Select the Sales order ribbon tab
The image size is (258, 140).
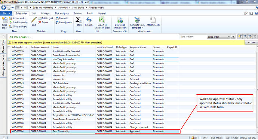[21, 13]
